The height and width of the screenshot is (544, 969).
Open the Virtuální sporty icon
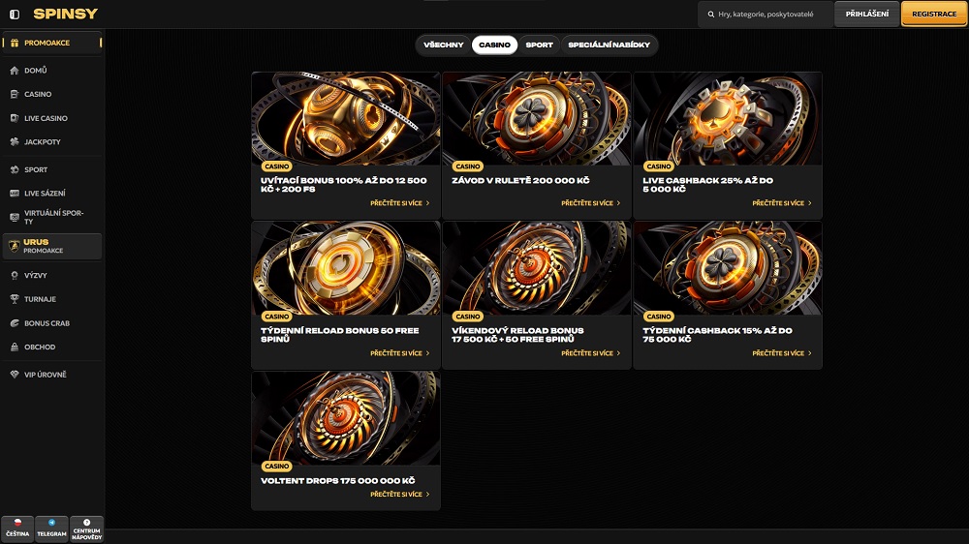[15, 217]
